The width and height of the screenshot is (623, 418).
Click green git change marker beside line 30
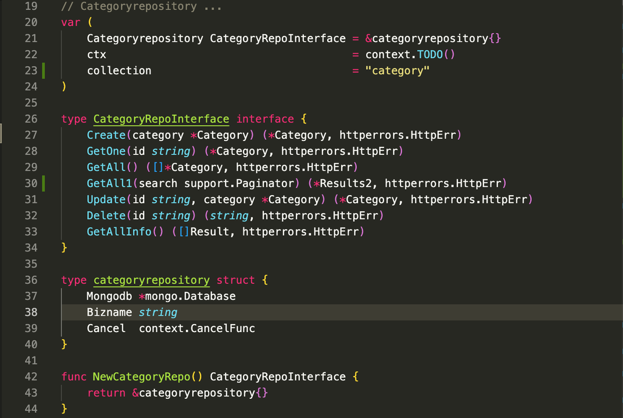tap(44, 183)
